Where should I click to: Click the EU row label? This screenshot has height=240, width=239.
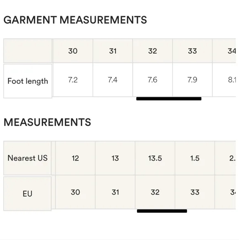[28, 194]
